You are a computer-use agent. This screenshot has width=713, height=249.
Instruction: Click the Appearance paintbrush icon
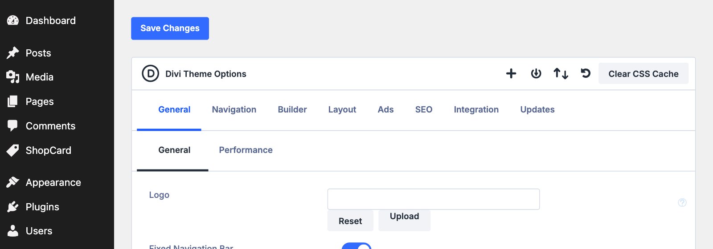(x=13, y=182)
